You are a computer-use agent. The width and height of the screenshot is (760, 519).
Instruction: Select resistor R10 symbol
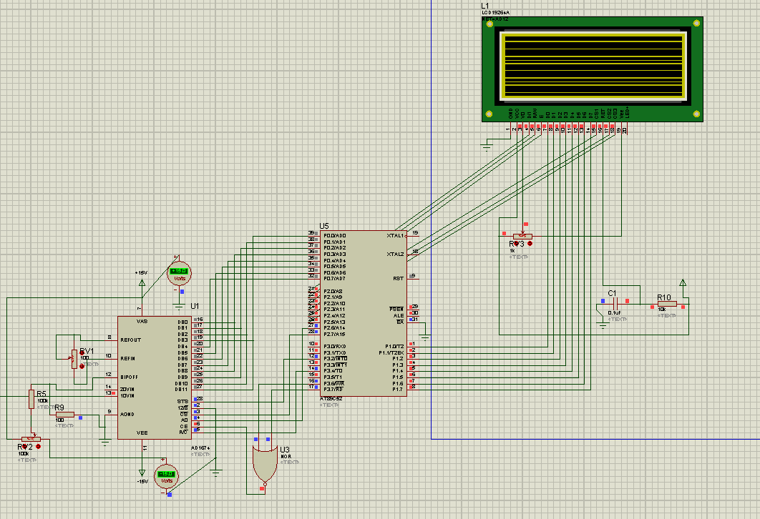coord(667,304)
